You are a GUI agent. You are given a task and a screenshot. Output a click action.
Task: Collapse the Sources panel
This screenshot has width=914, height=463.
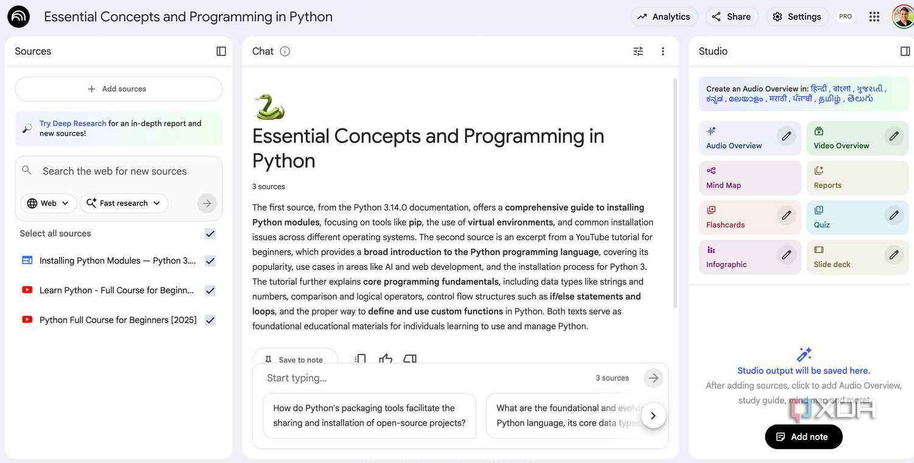click(221, 51)
